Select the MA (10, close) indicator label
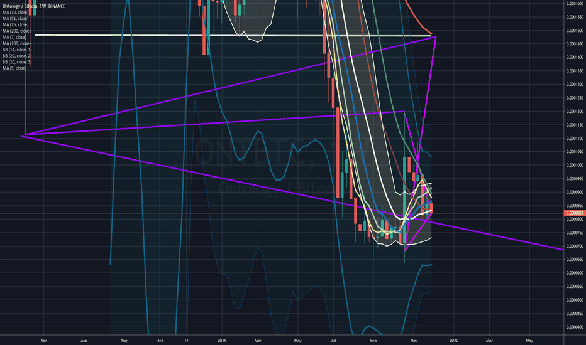This screenshot has height=345, width=586. [x=15, y=13]
